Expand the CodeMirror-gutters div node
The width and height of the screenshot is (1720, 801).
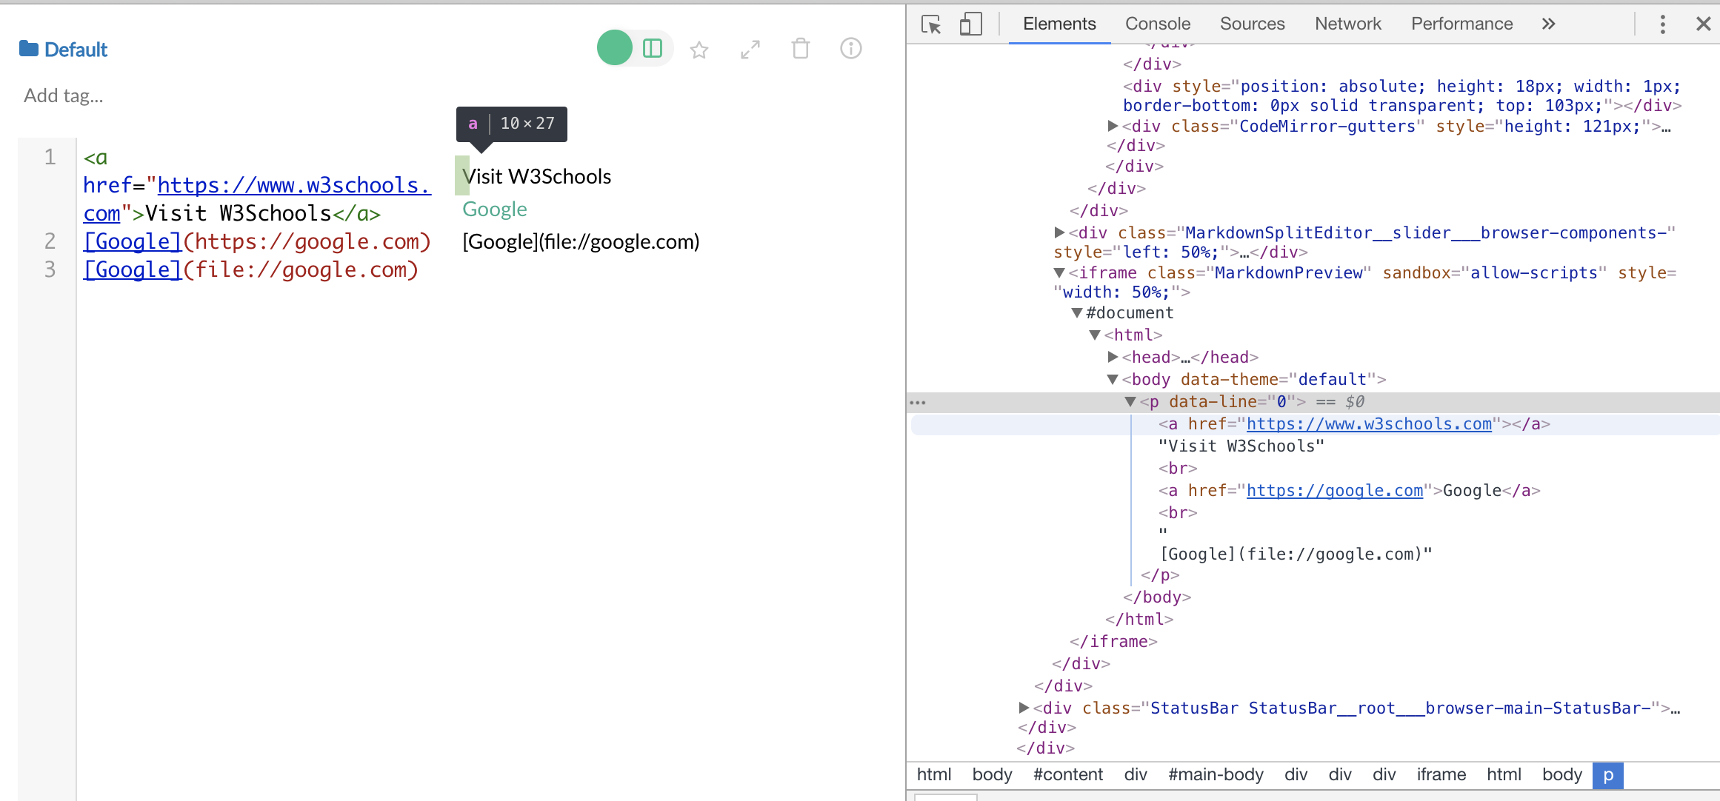(x=1113, y=127)
